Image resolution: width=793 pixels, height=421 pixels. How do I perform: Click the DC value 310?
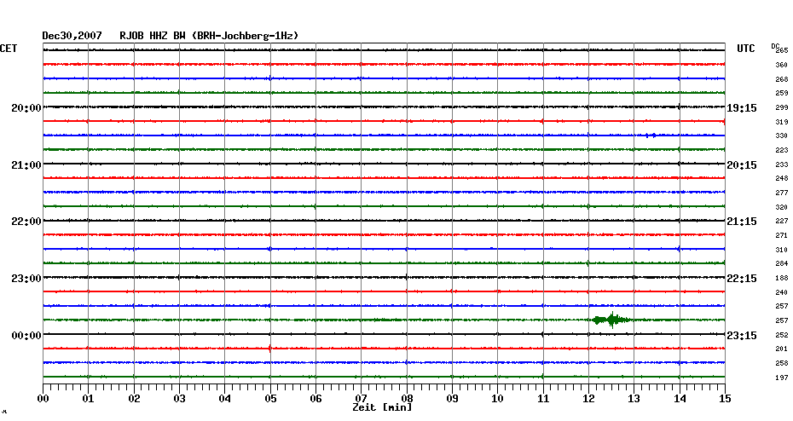(x=782, y=250)
